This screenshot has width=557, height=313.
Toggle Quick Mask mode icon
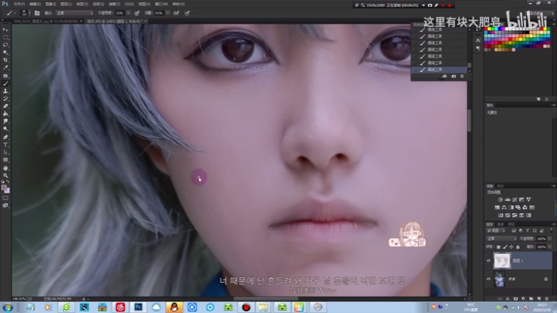click(5, 198)
